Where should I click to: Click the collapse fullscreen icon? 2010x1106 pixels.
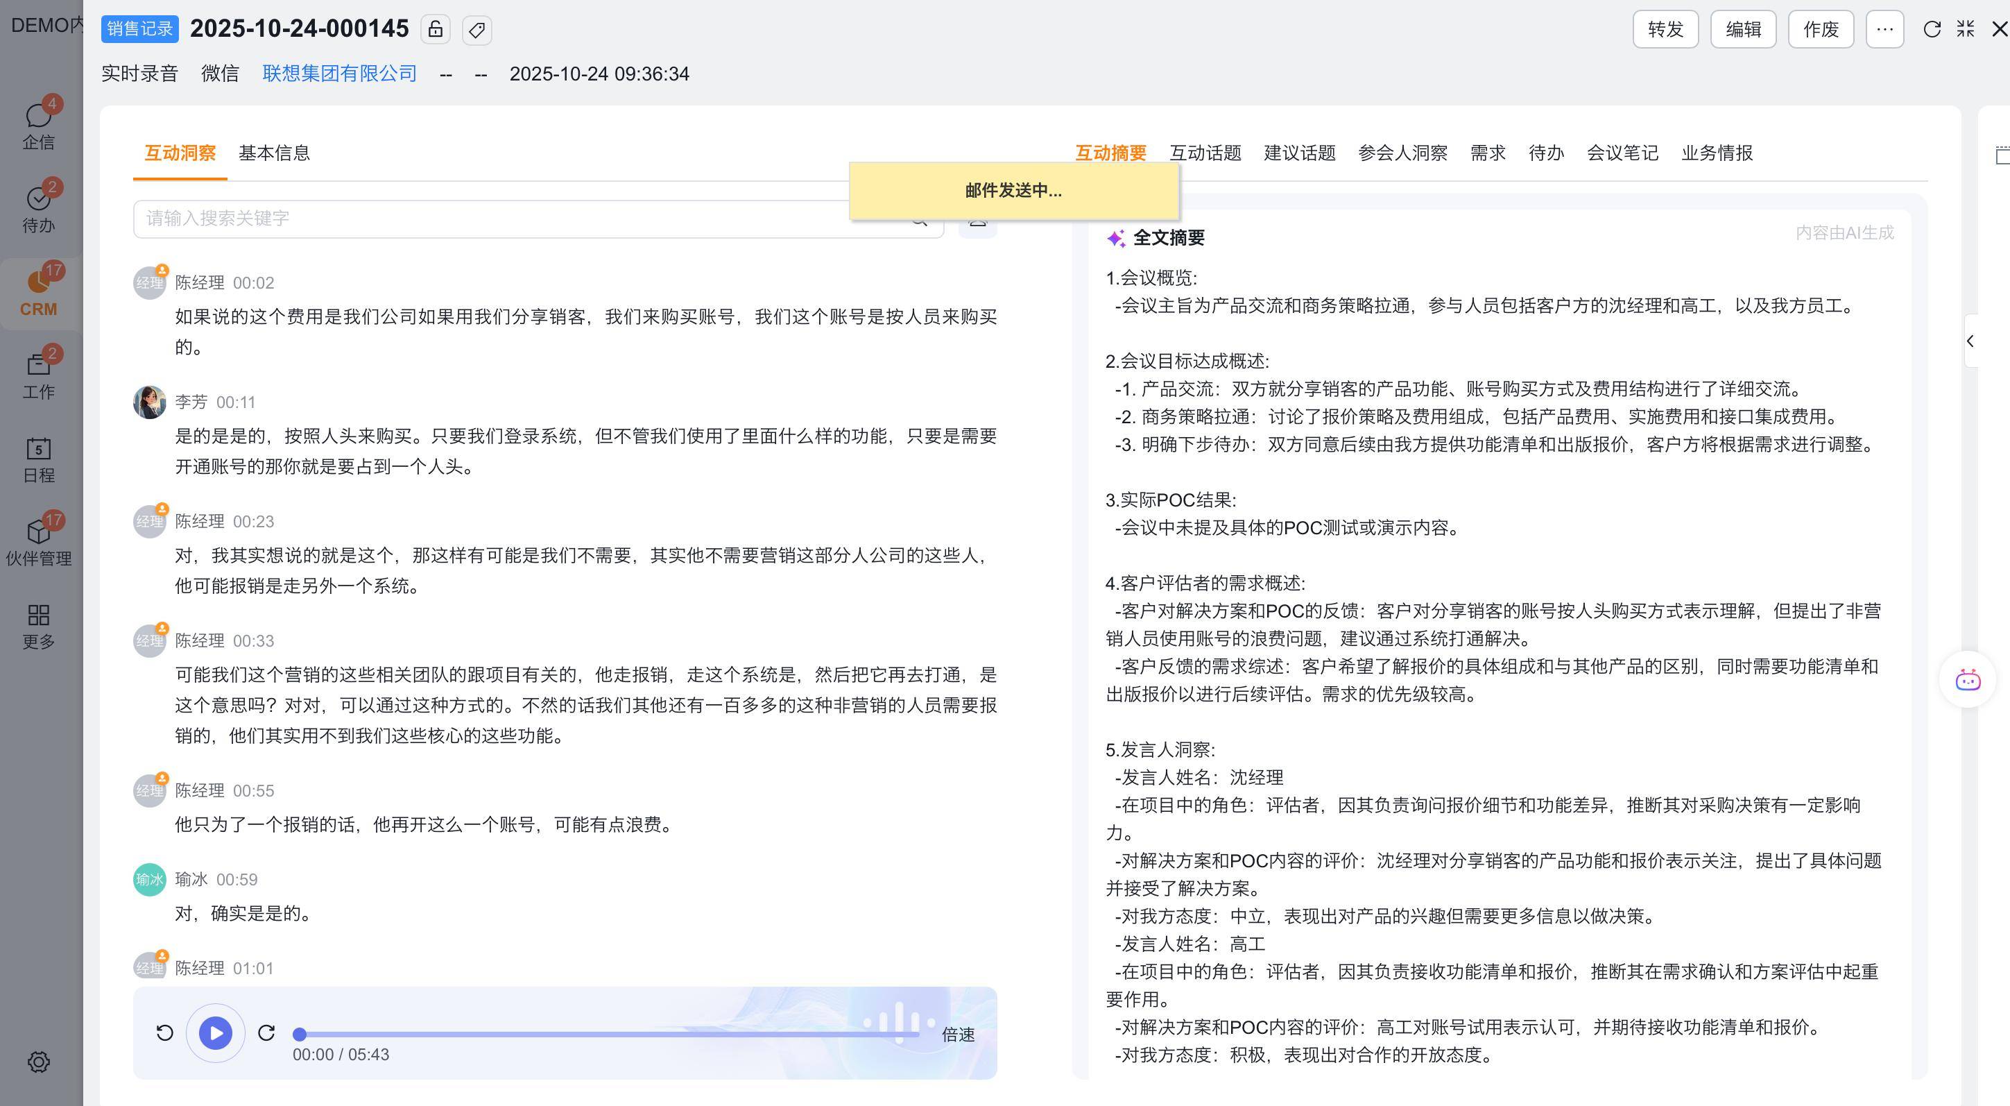pos(1966,30)
